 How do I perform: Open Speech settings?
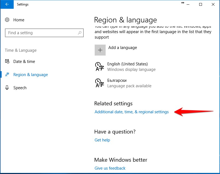point(20,88)
